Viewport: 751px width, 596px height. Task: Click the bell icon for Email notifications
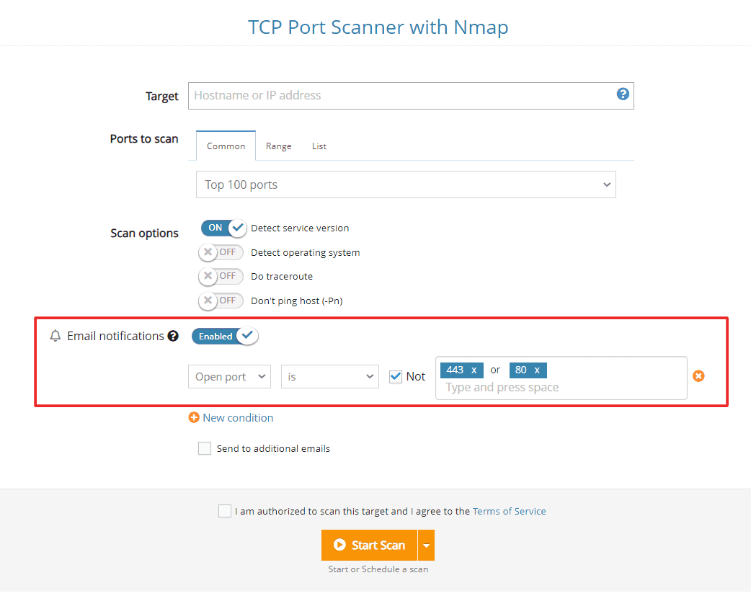pos(55,336)
